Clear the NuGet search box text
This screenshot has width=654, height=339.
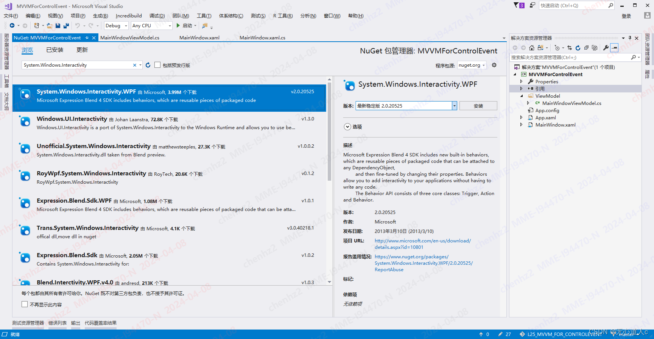point(134,65)
